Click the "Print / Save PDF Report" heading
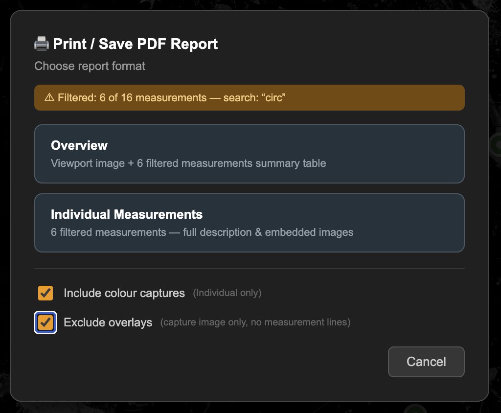Image resolution: width=501 pixels, height=413 pixels. click(x=135, y=44)
